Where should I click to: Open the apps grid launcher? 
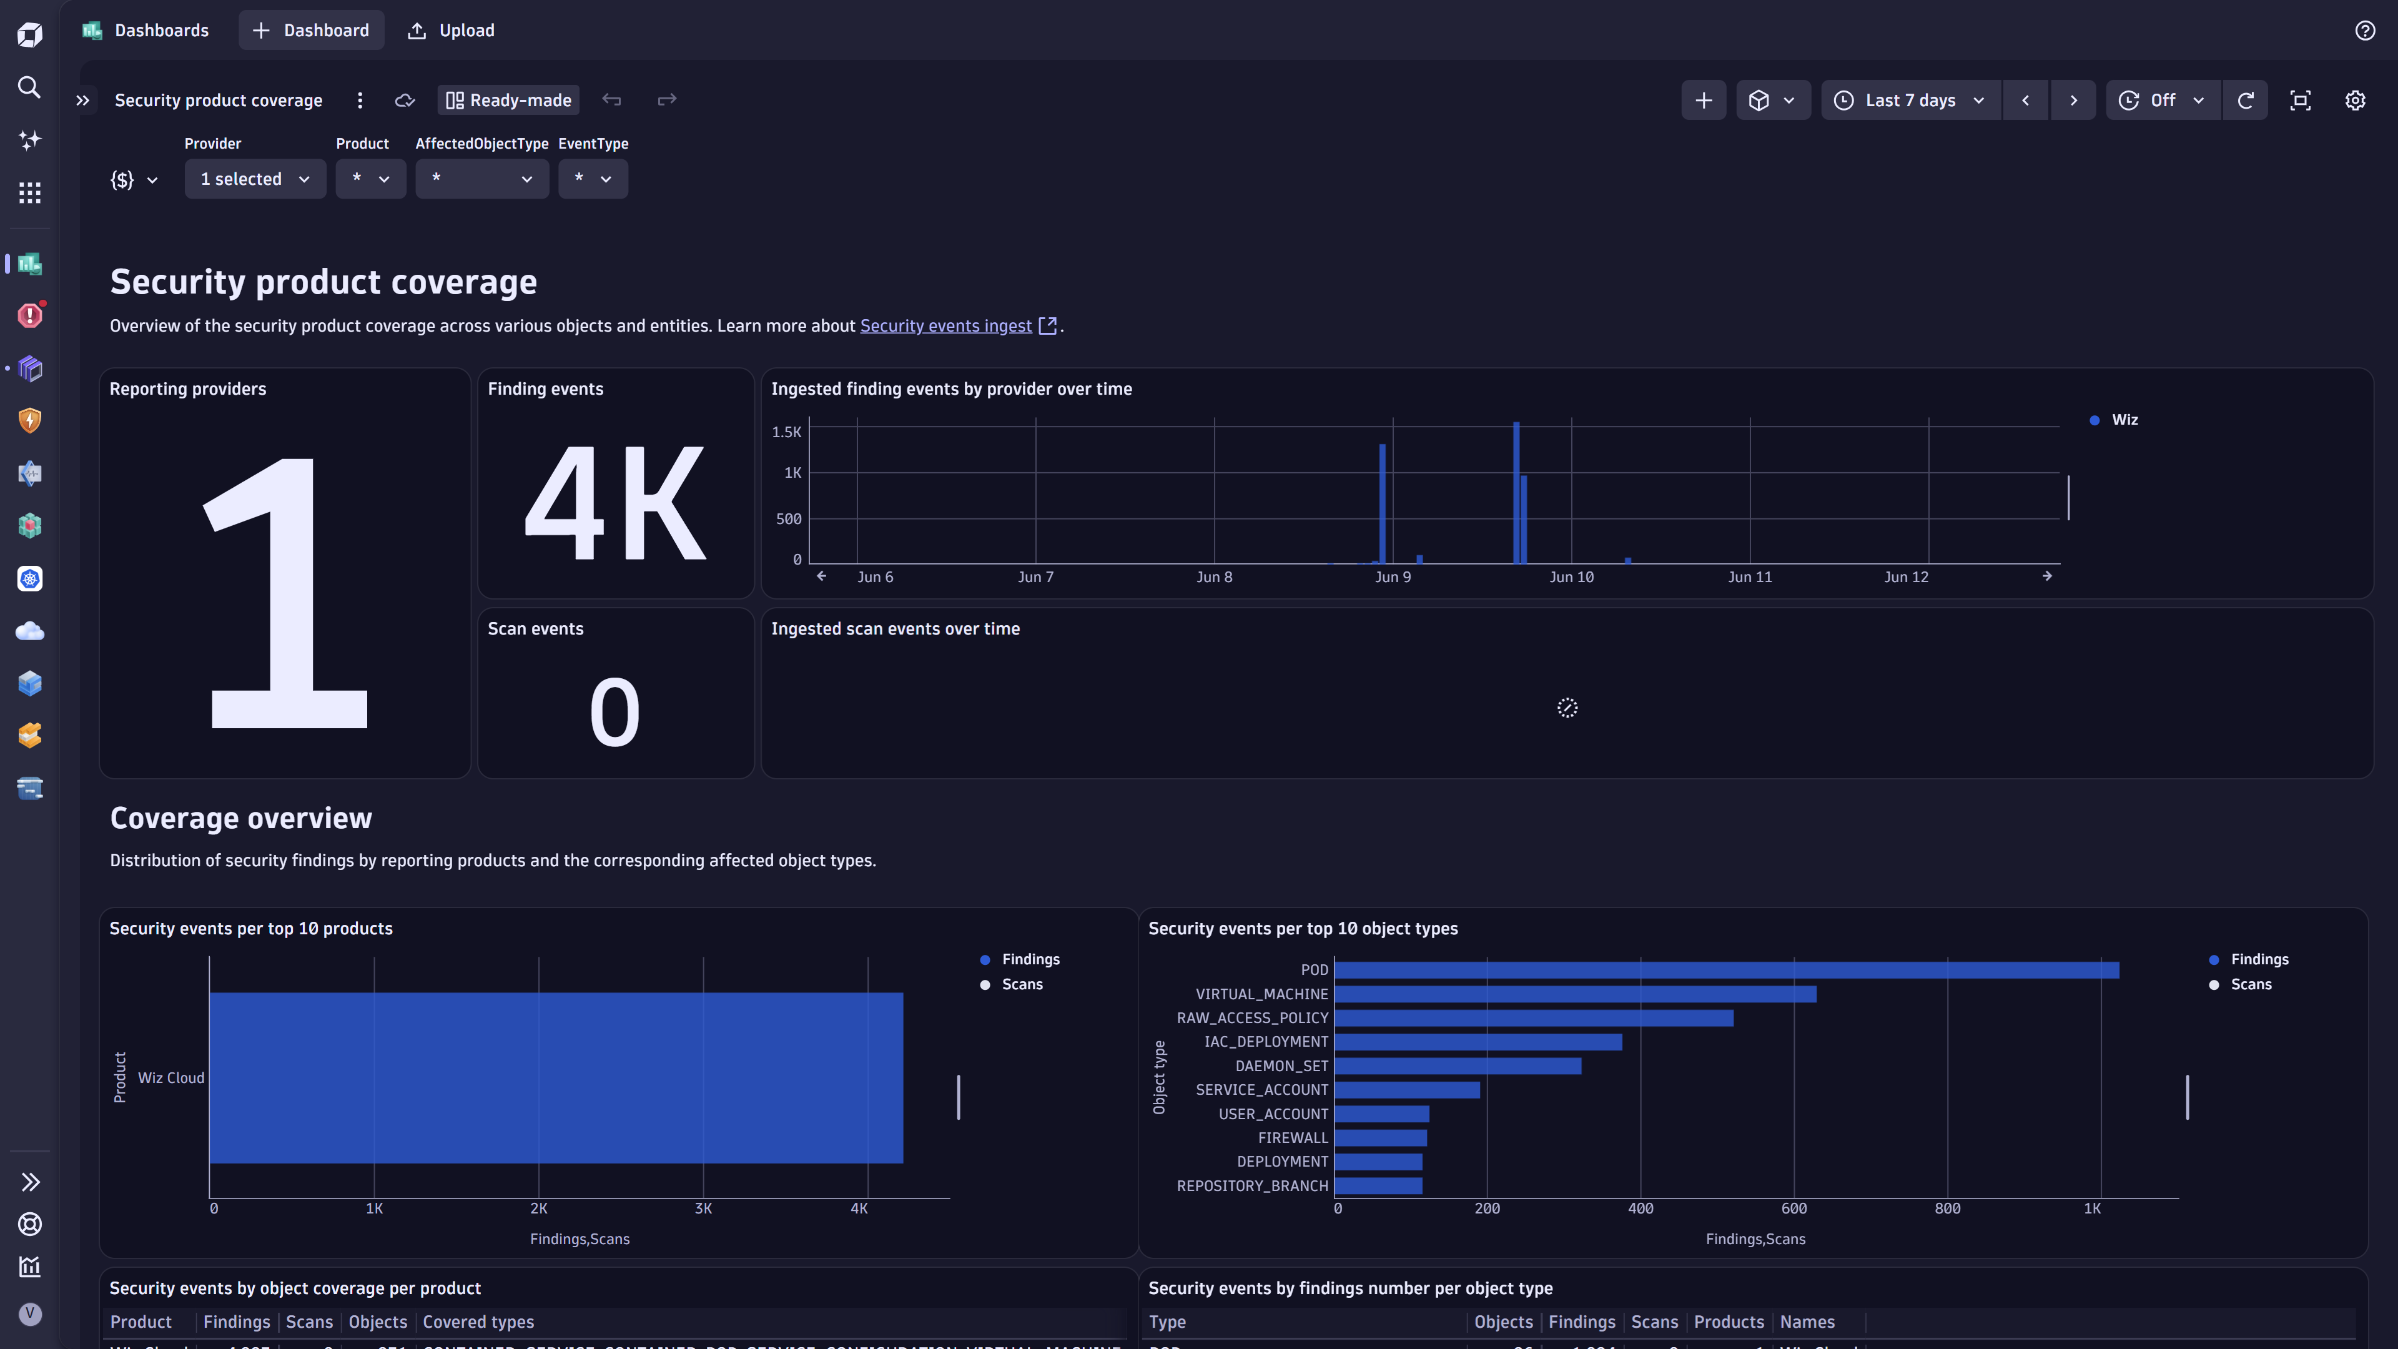[x=30, y=193]
